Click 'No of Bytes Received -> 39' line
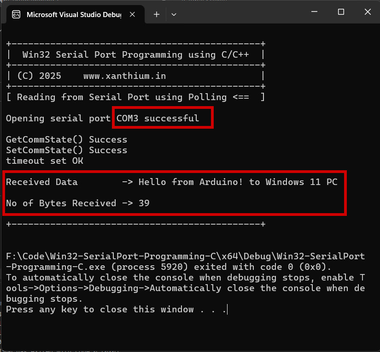This screenshot has height=352, width=380. (x=77, y=203)
